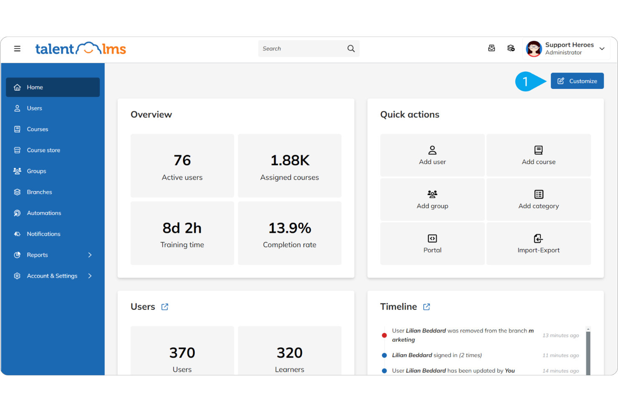Viewport: 618px width, 412px height.
Task: Open the Support Heroes profile dropdown
Action: (602, 48)
